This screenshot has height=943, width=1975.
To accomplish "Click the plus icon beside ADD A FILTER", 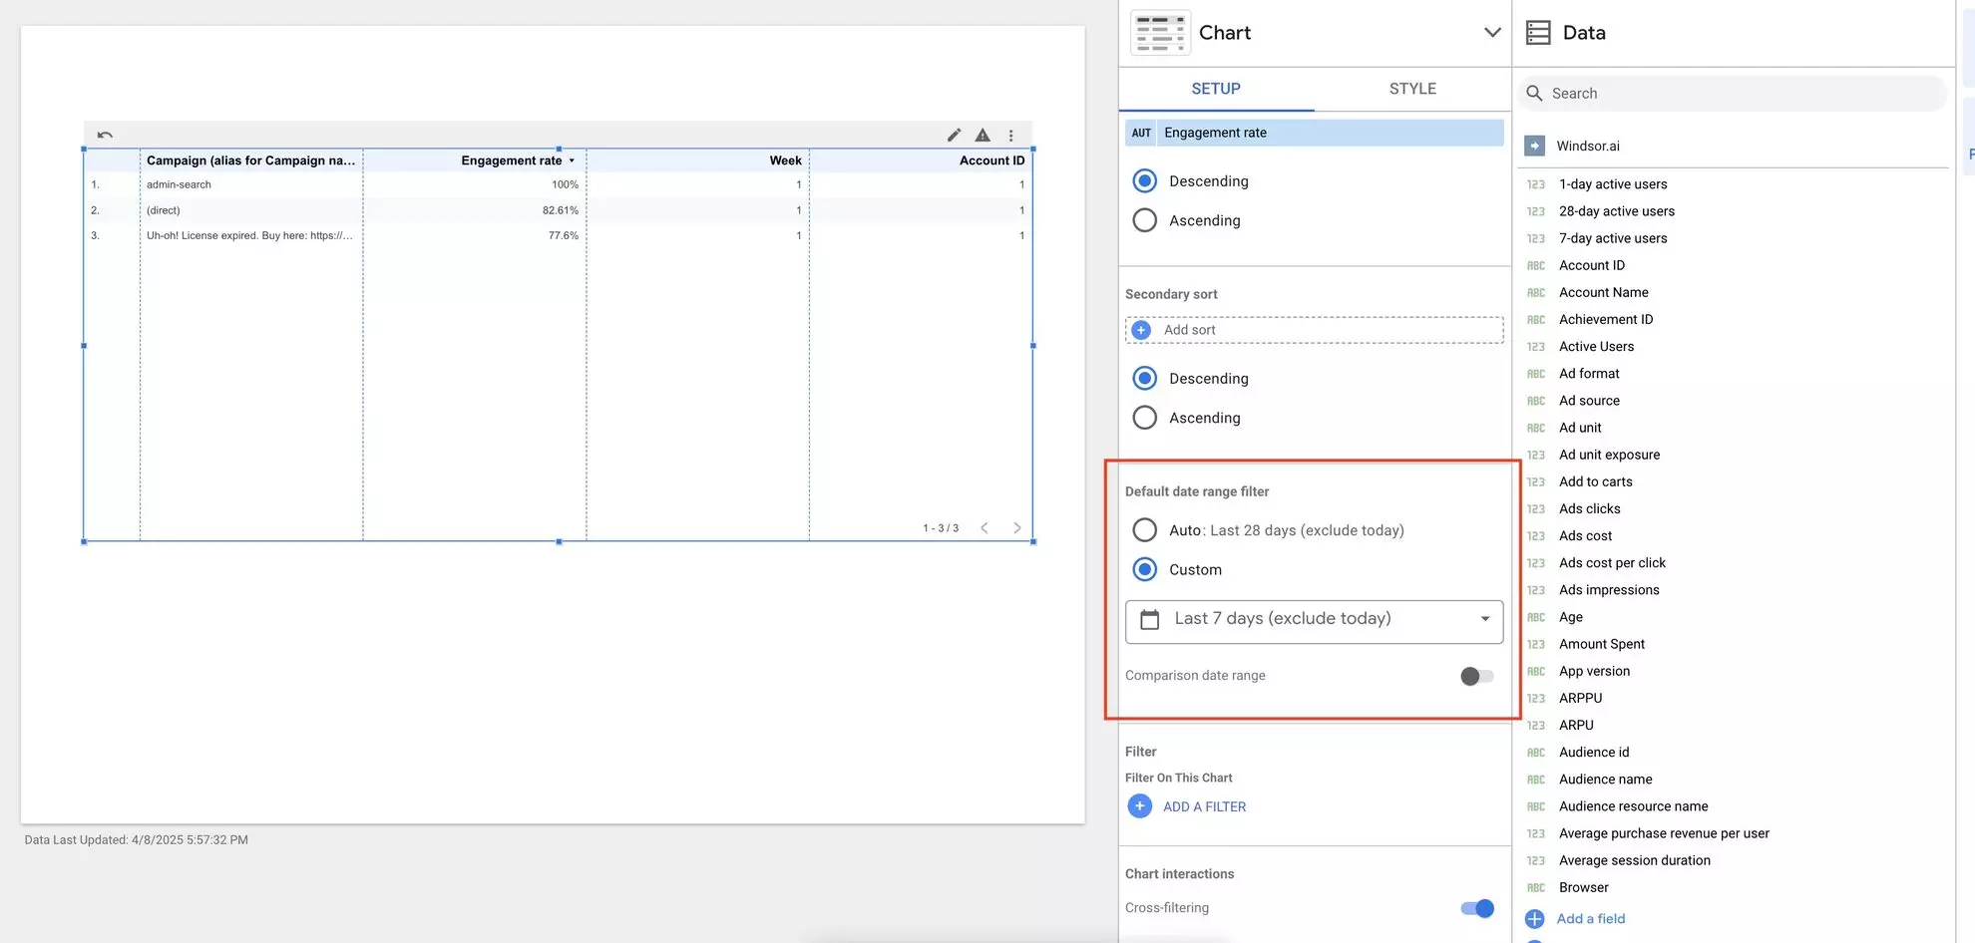I will 1140,805.
